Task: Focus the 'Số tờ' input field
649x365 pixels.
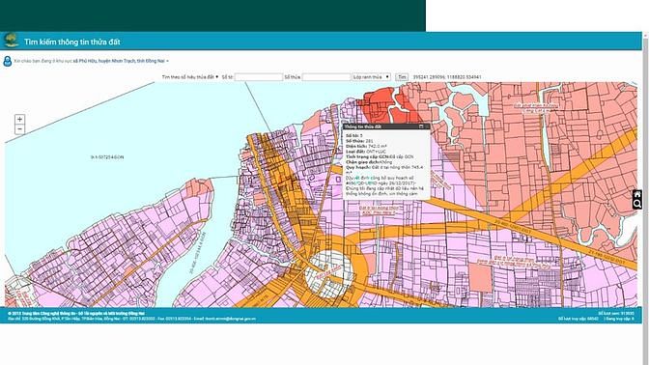Action: click(259, 77)
